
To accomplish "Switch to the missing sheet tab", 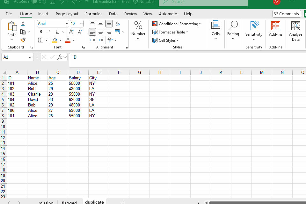I will point(46,202).
